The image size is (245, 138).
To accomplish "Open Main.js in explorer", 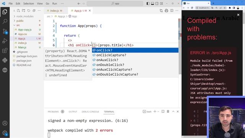I will coord(22,47).
